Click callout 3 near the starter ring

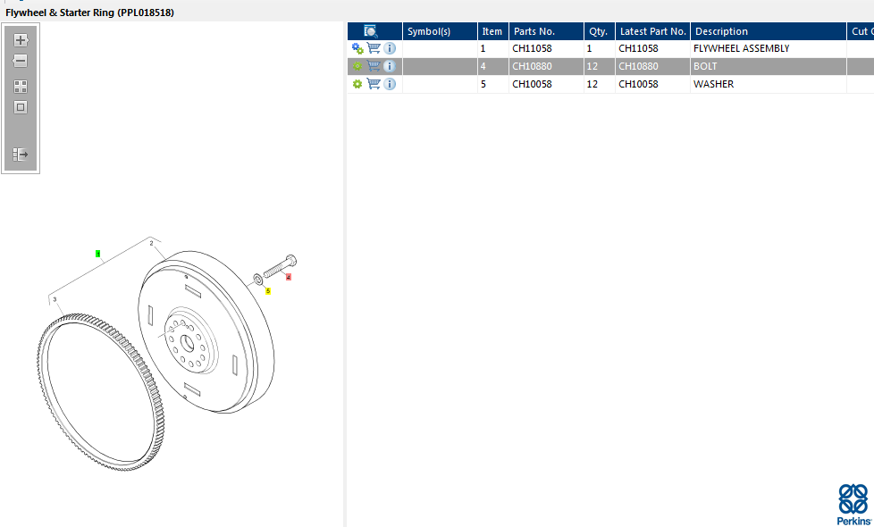pyautogui.click(x=55, y=300)
